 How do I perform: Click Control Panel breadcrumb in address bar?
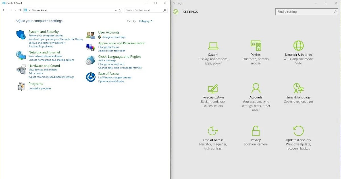[39, 10]
